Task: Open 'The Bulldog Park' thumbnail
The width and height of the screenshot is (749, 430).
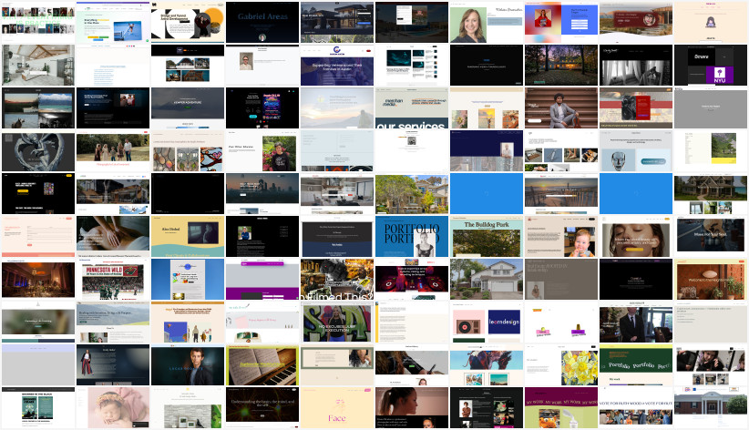Action: [x=487, y=237]
